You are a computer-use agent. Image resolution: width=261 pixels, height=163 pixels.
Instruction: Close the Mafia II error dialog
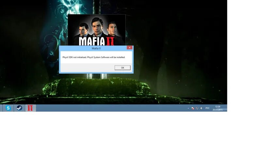(x=130, y=48)
